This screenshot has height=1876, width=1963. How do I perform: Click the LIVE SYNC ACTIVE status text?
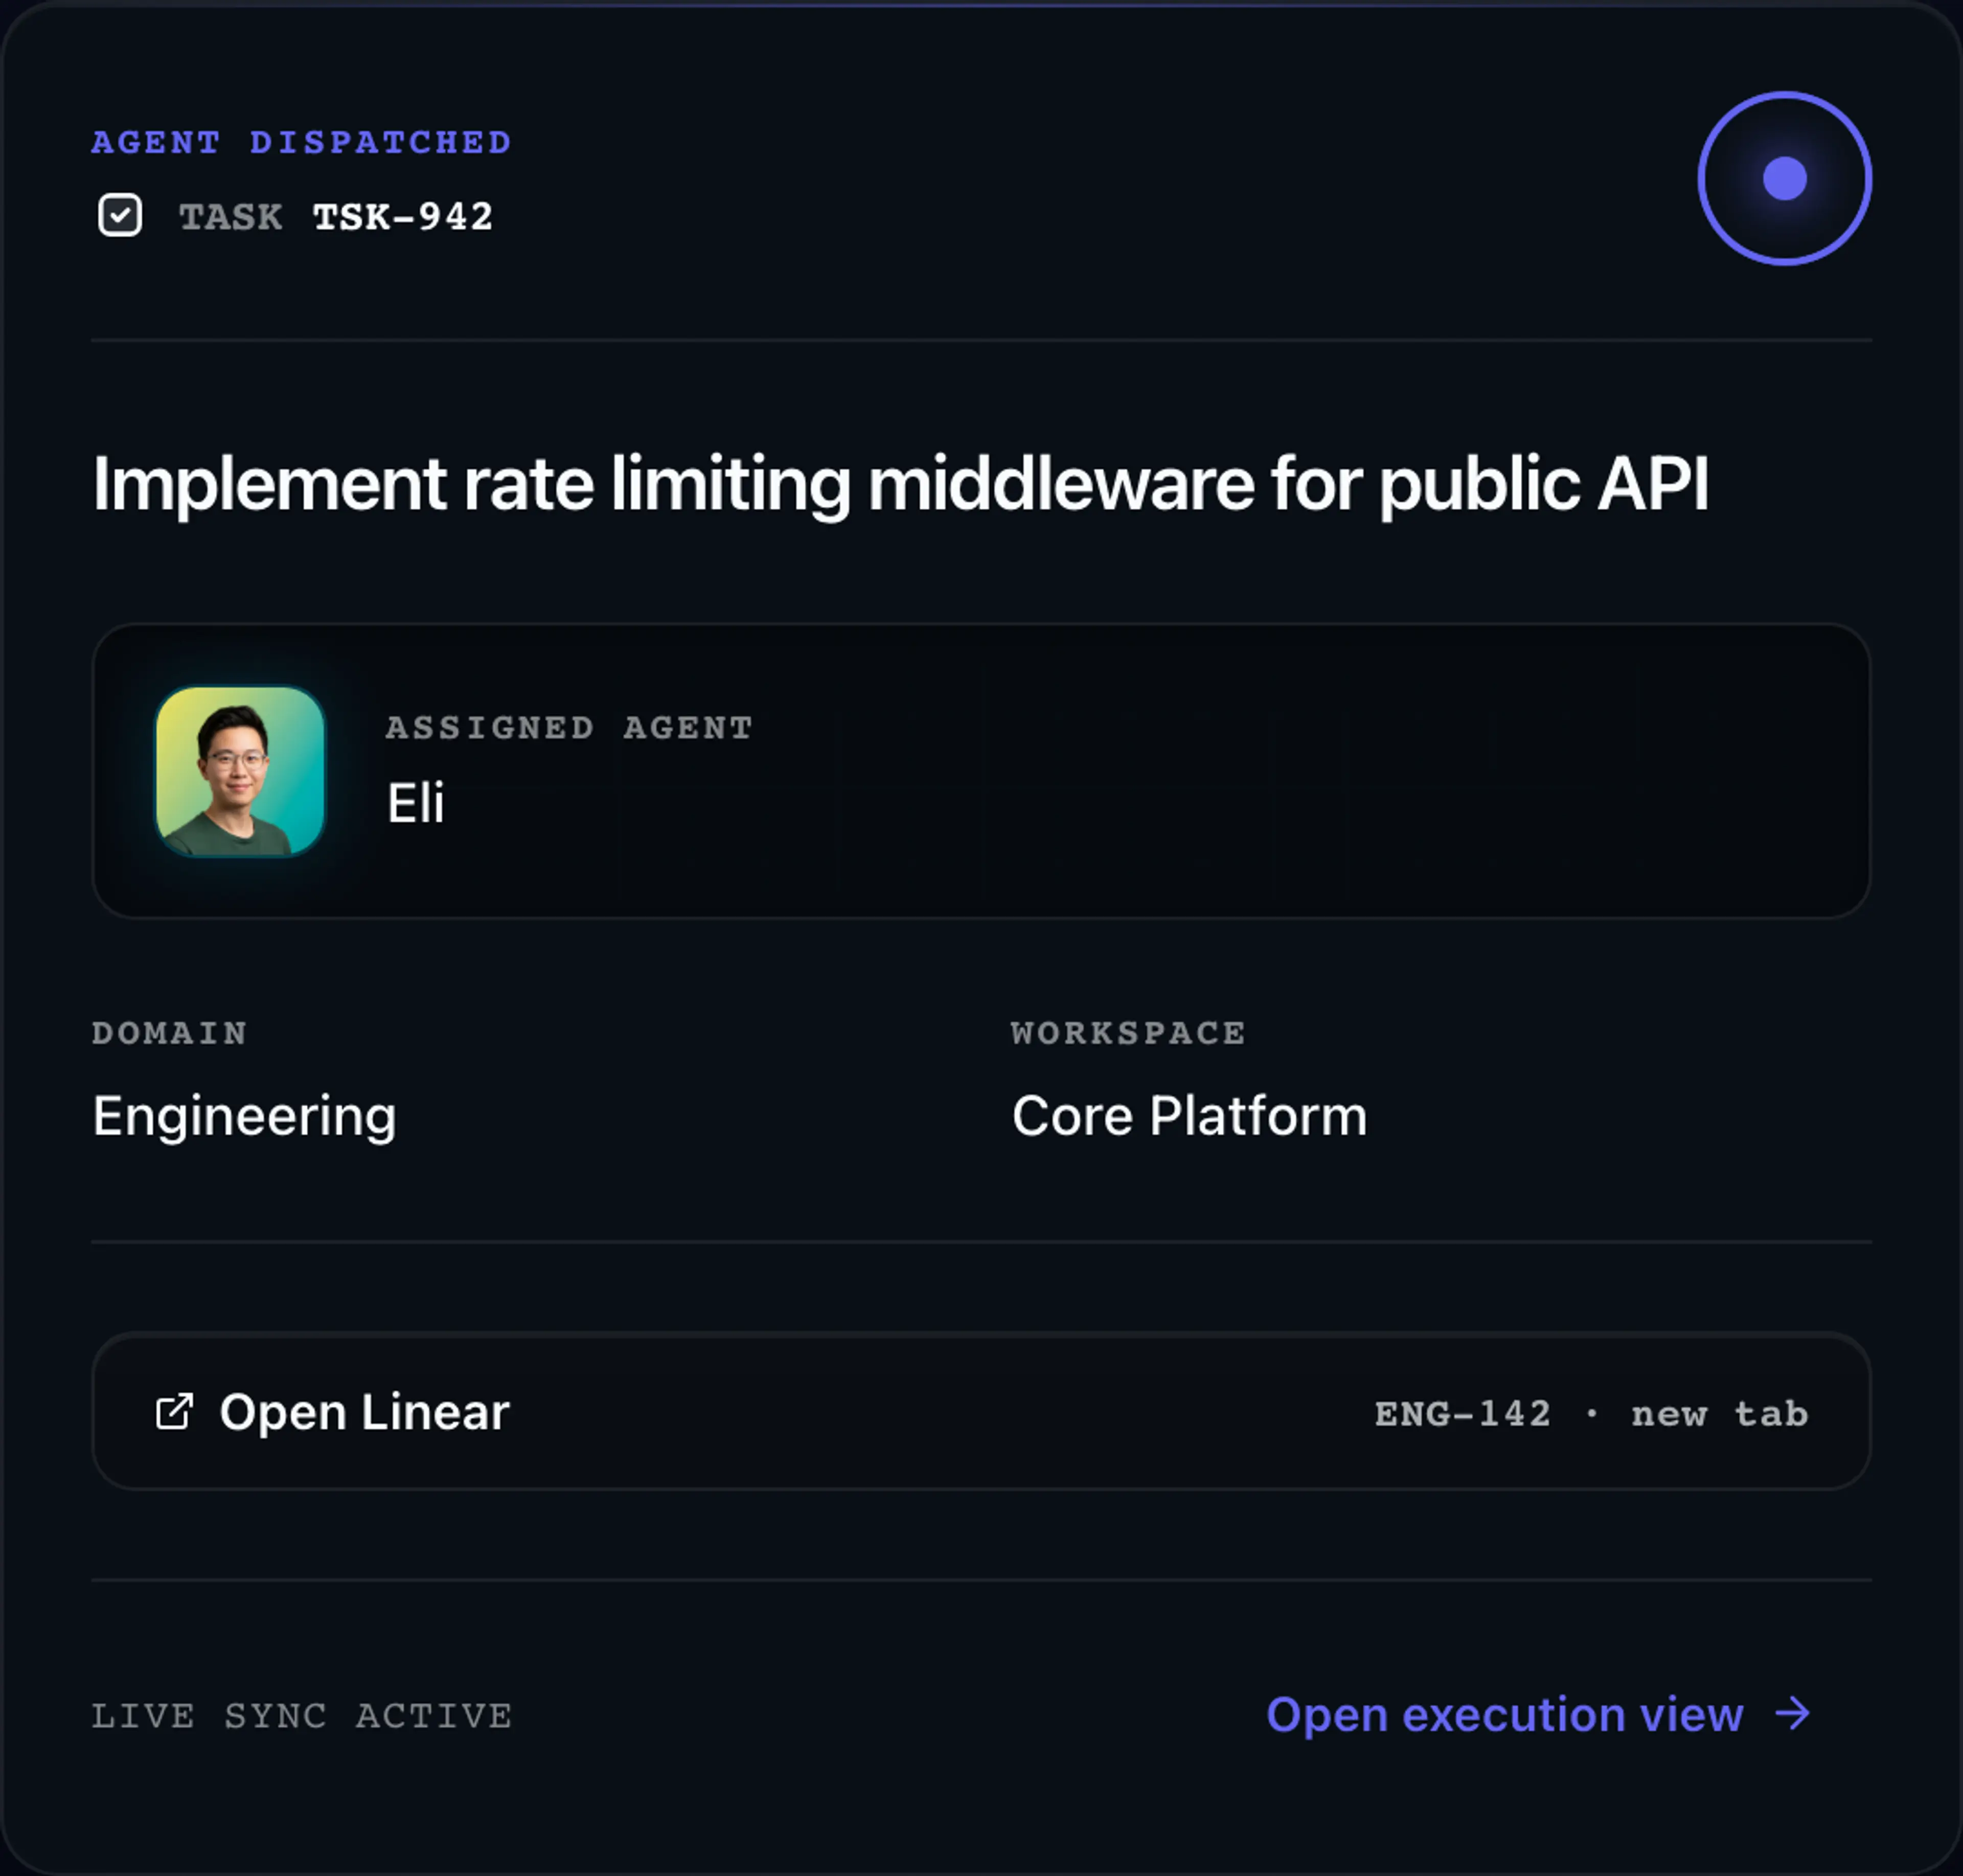pos(302,1716)
